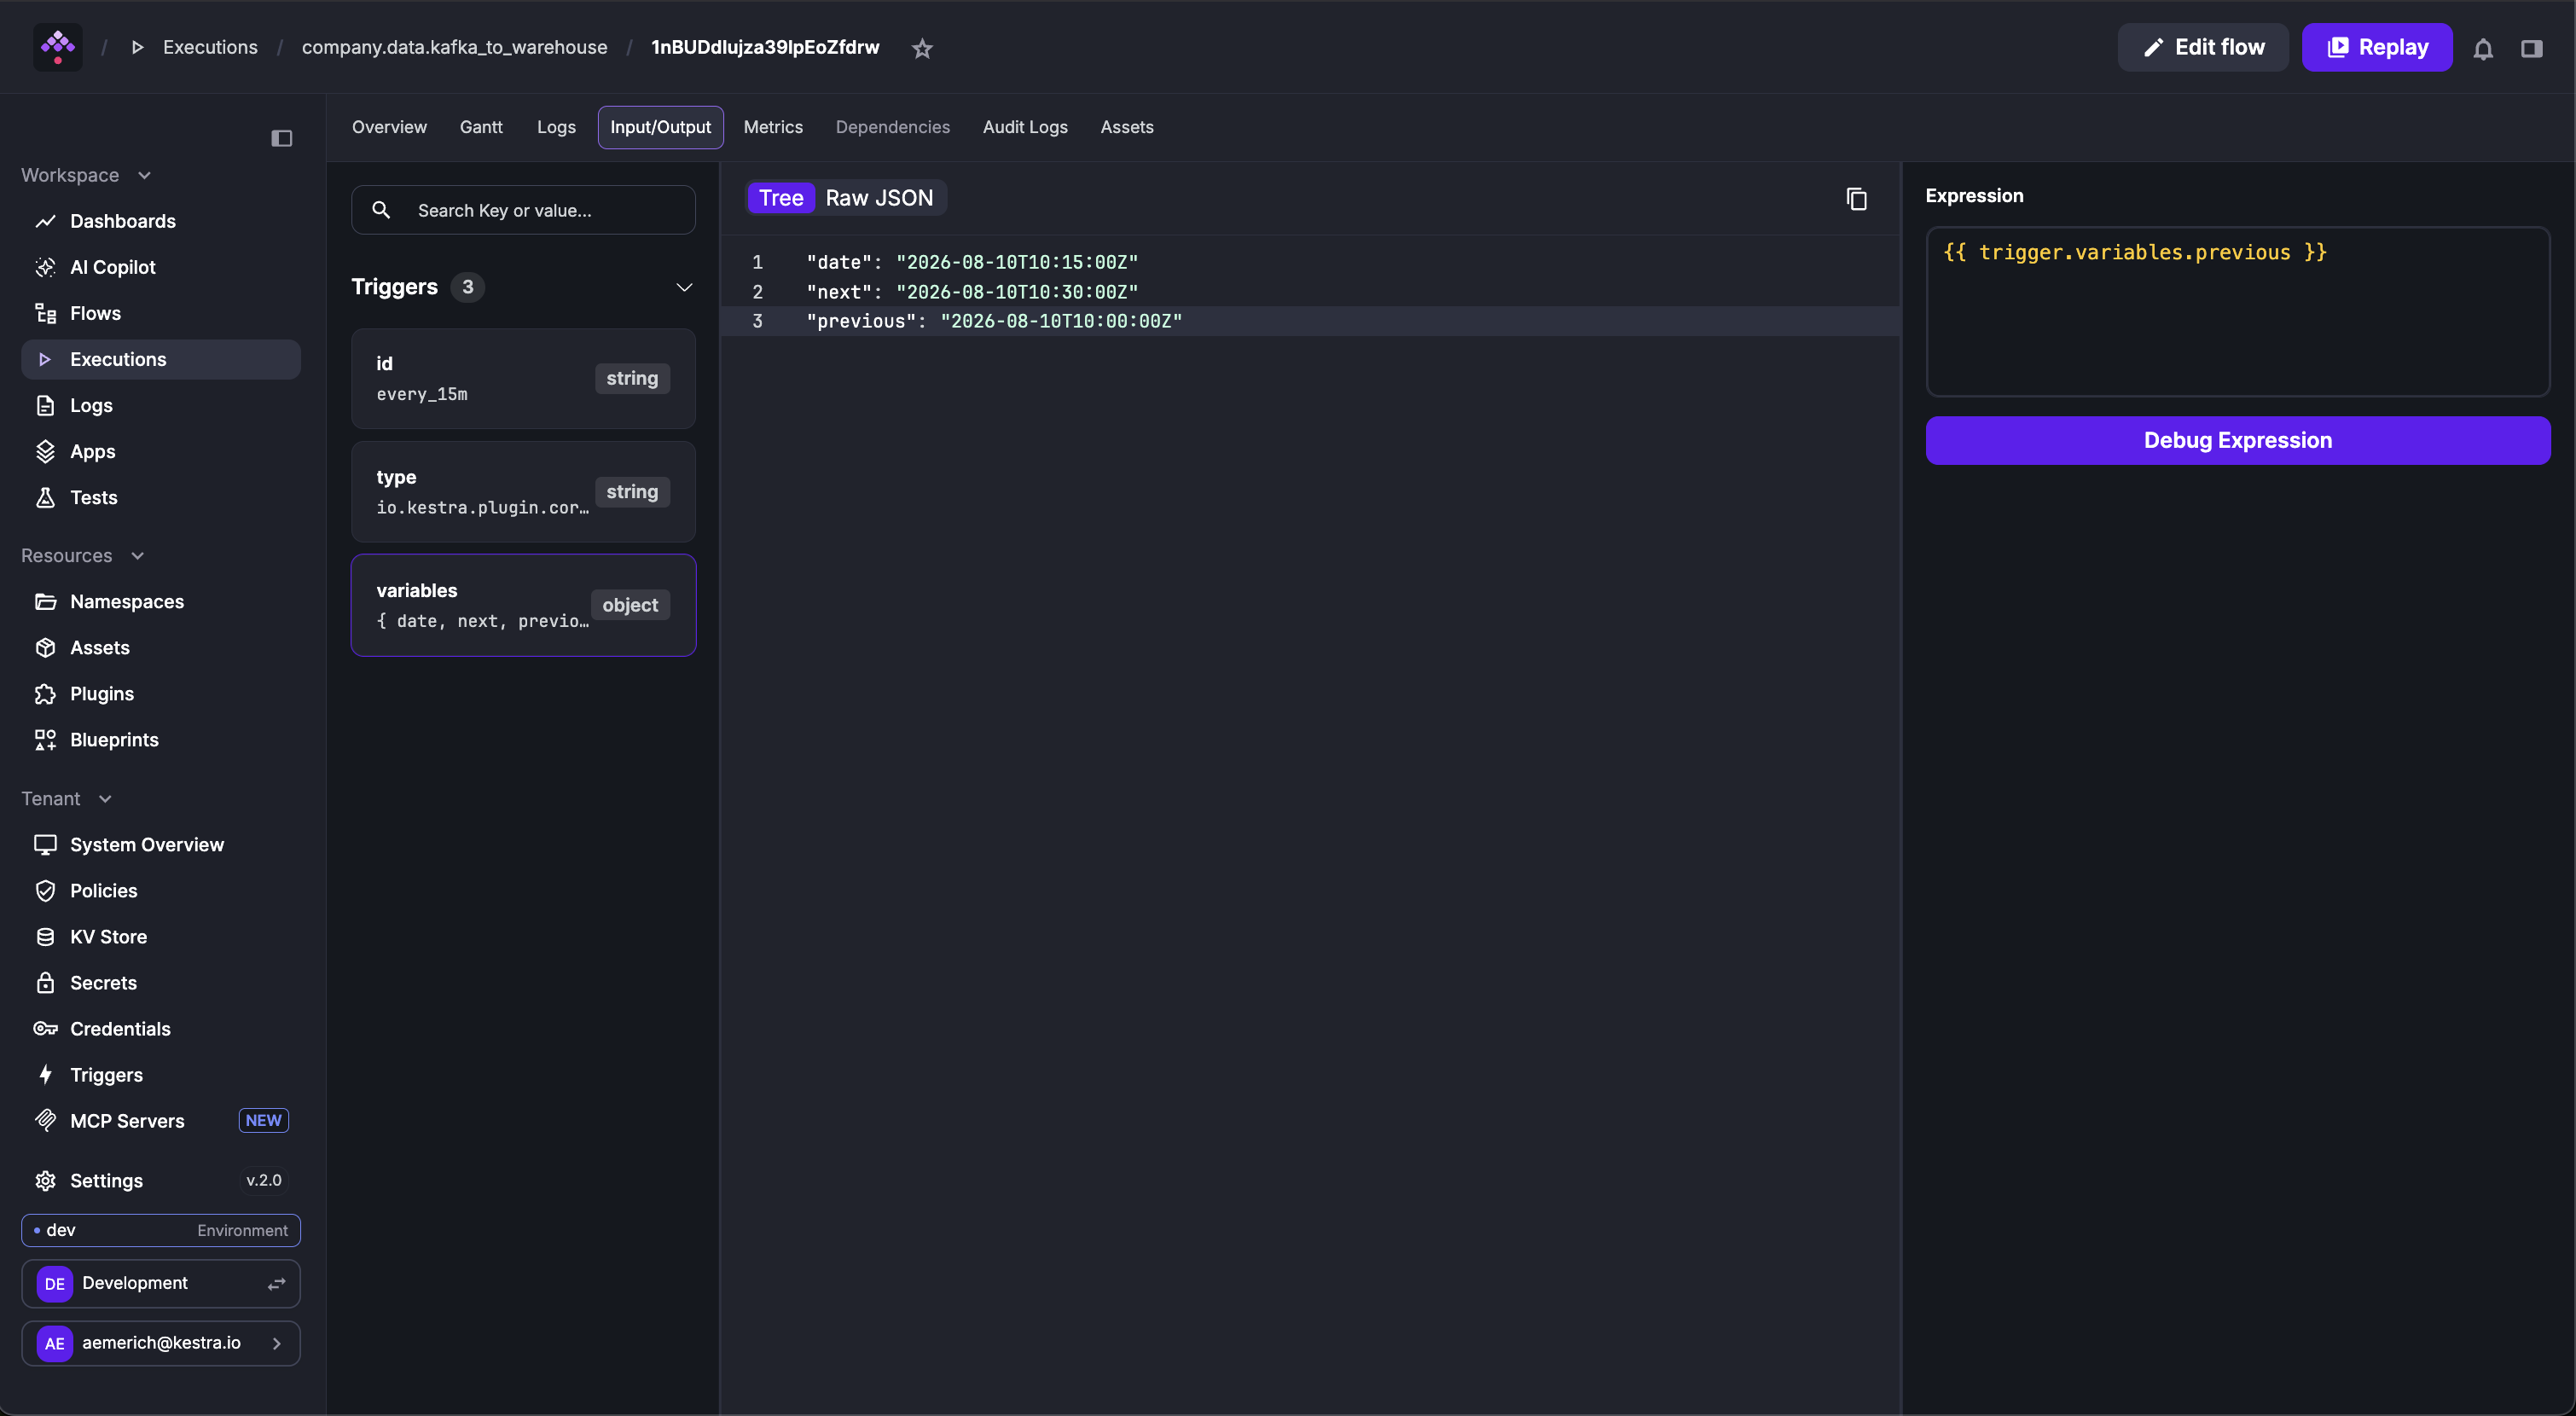Click into the Expression editor
Image resolution: width=2576 pixels, height=1416 pixels.
pyautogui.click(x=2237, y=311)
